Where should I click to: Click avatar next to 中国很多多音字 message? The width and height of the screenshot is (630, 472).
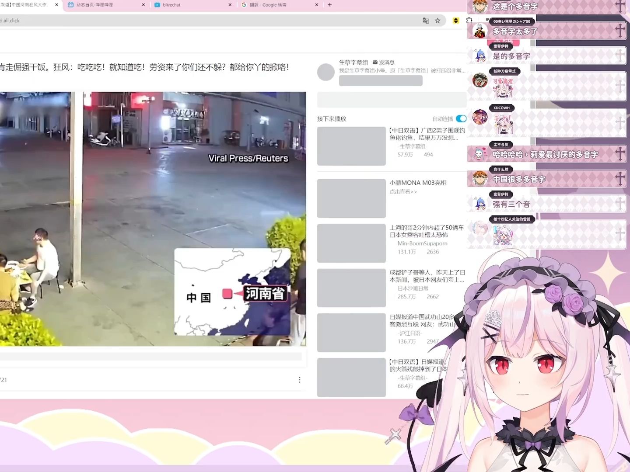(480, 179)
